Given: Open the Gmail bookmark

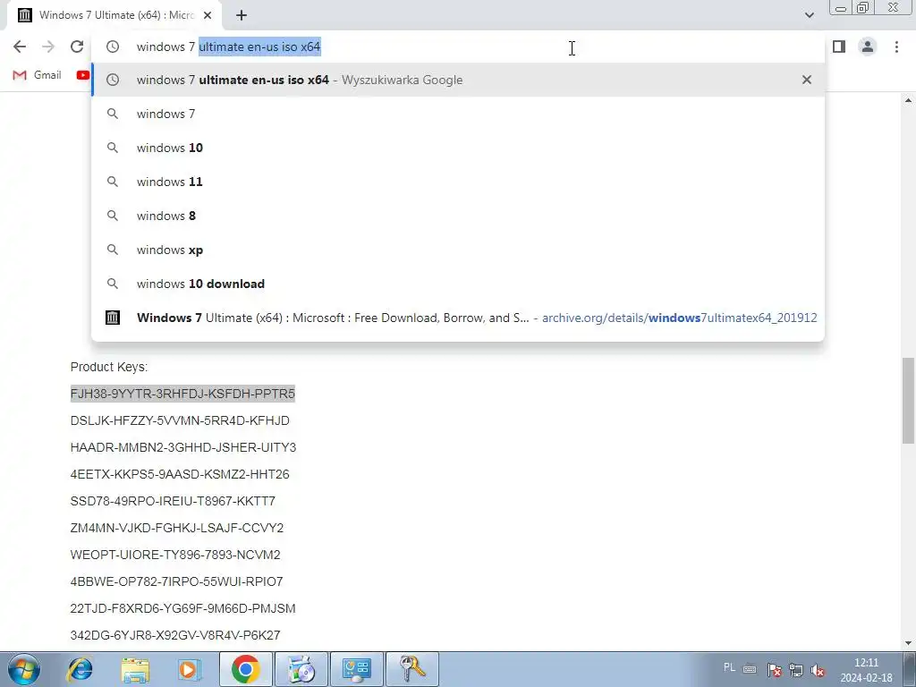Looking at the screenshot, I should pyautogui.click(x=37, y=75).
